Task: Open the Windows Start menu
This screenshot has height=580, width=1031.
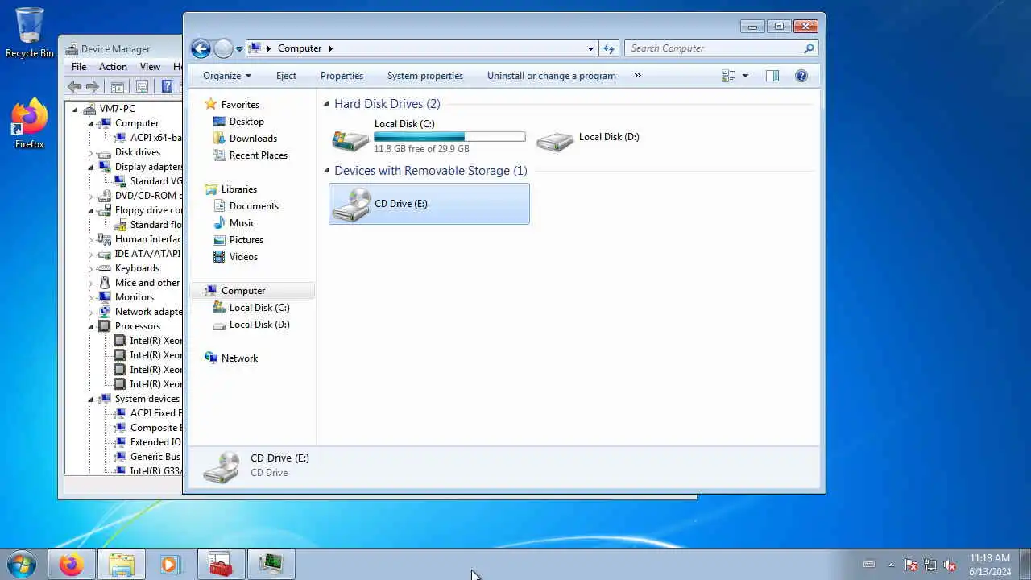Action: [22, 564]
